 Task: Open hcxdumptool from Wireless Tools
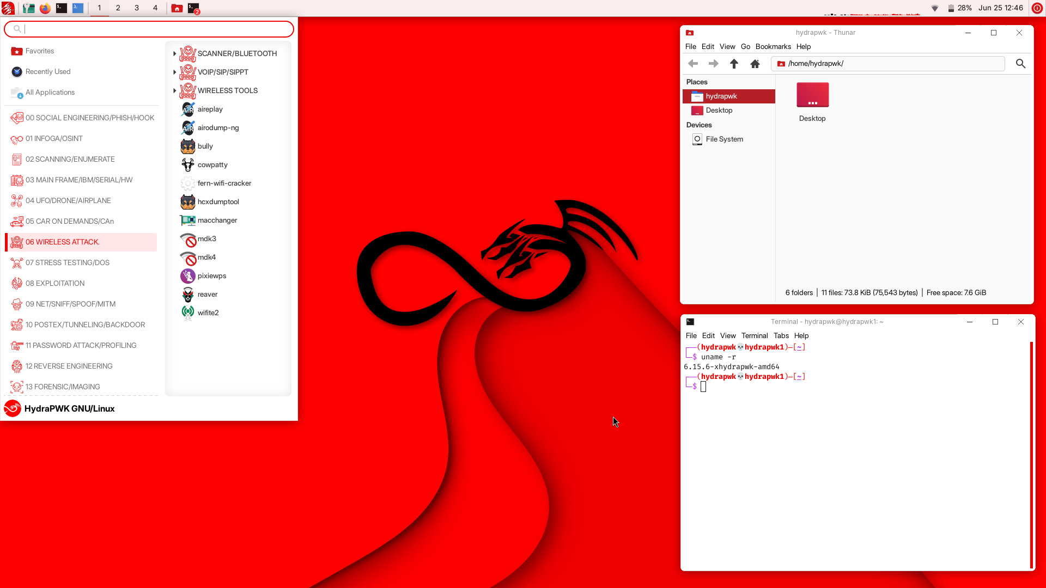pos(218,201)
